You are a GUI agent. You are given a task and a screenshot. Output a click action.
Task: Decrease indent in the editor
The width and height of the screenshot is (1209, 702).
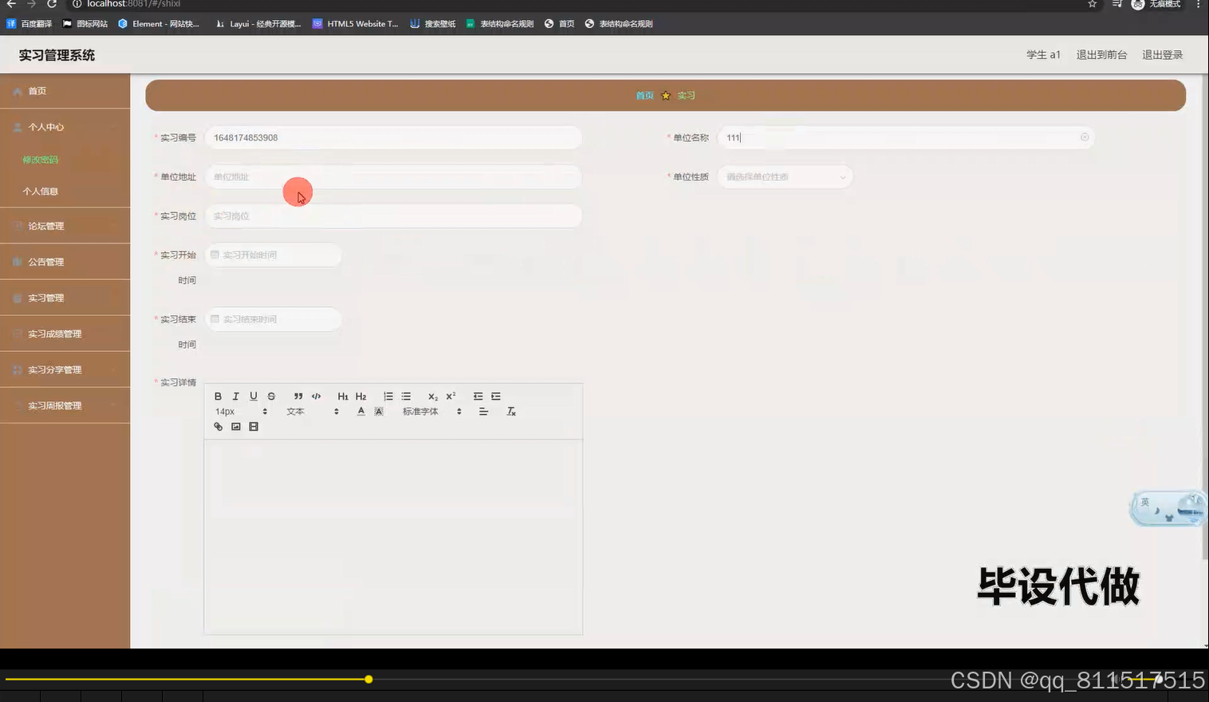478,396
